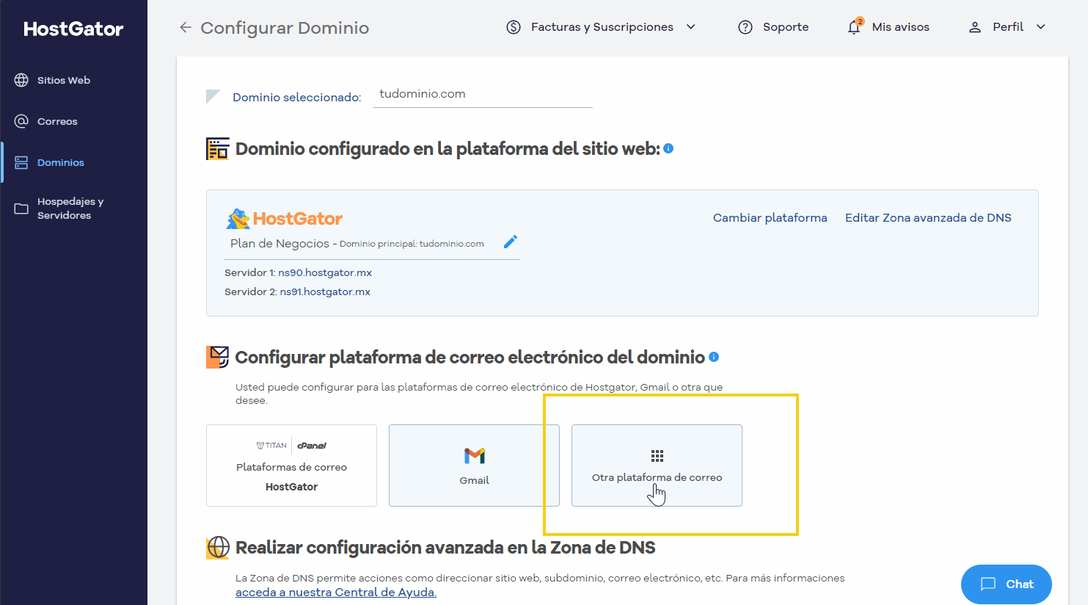Click Editar Zona avanzada de DNS

pos(928,218)
